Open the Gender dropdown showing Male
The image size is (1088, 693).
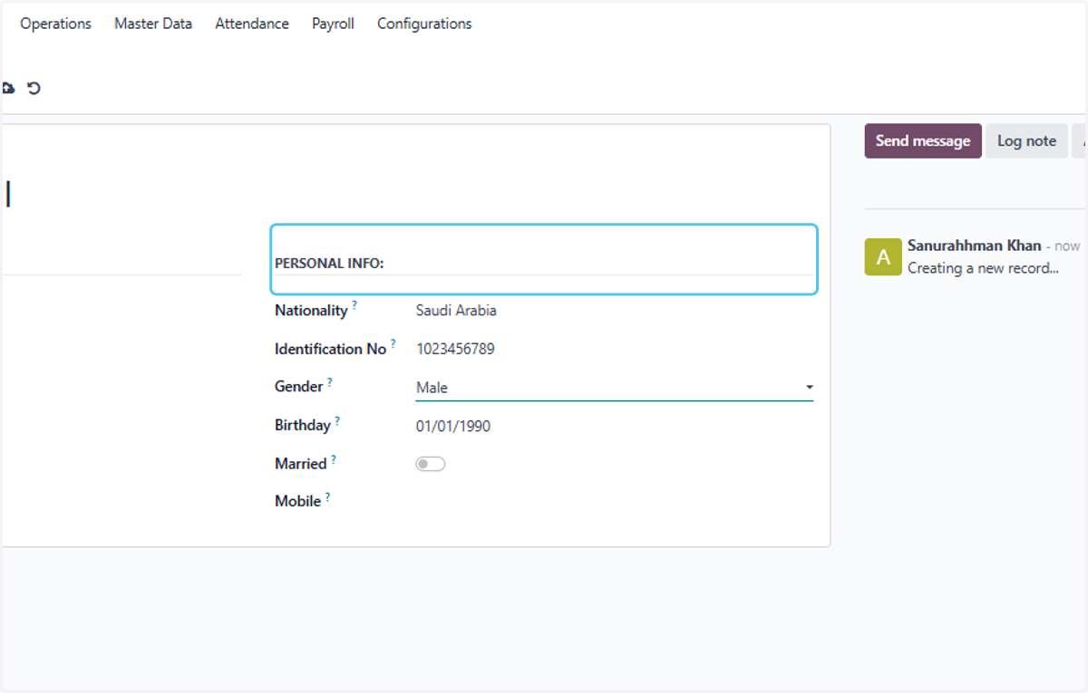pos(615,388)
